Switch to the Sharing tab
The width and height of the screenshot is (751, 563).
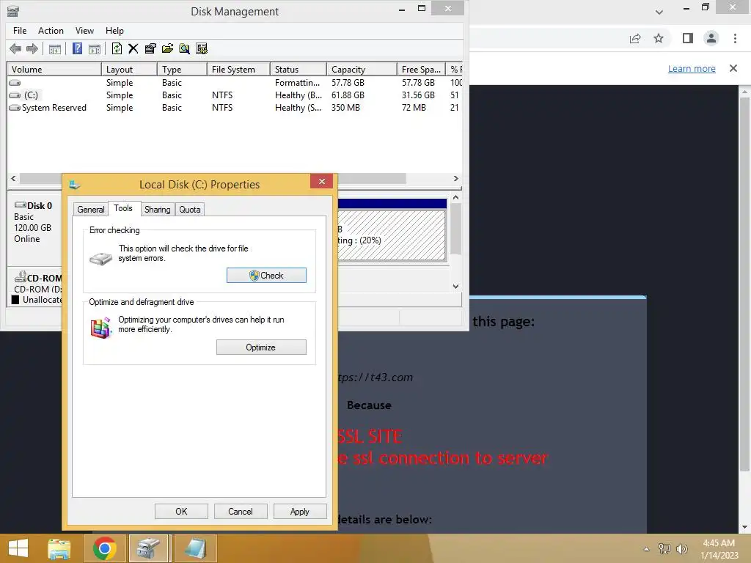[x=157, y=209]
